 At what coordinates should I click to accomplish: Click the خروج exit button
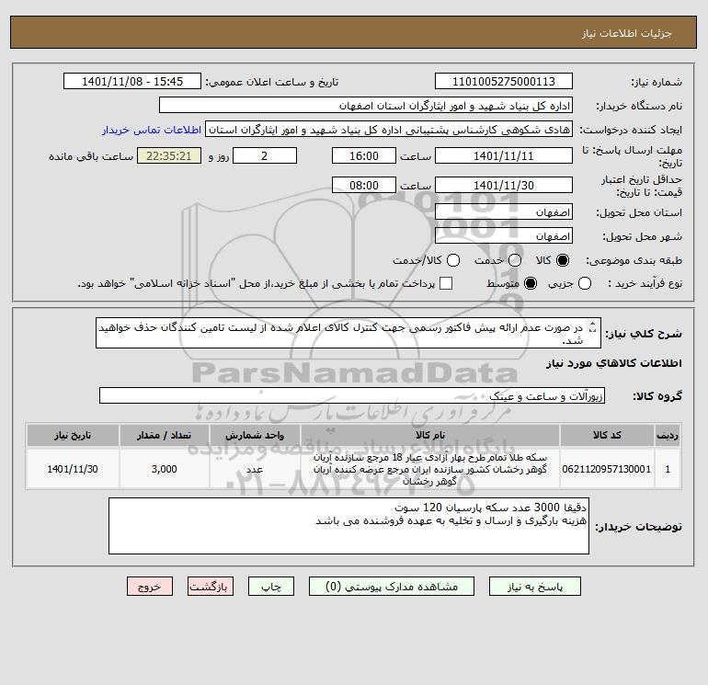(x=150, y=587)
